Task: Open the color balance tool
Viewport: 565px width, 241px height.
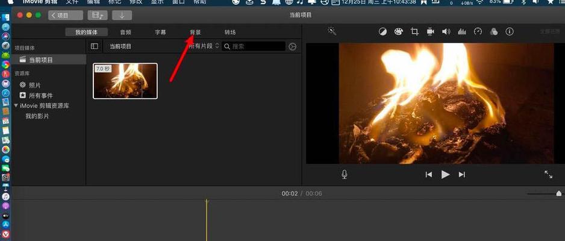Action: [382, 32]
